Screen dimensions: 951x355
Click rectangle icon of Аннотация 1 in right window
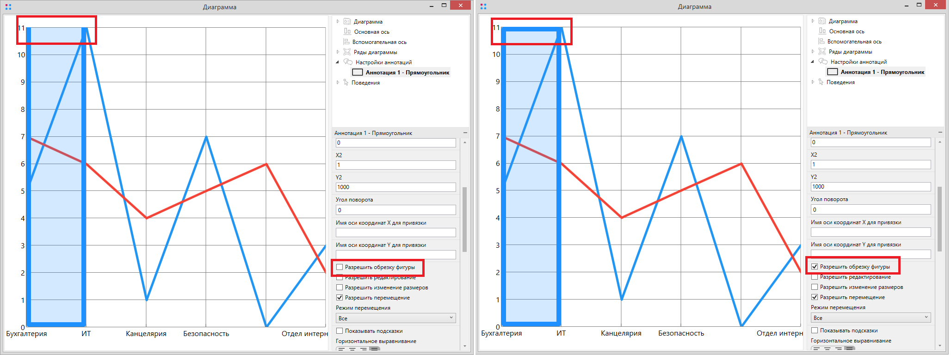coord(832,72)
